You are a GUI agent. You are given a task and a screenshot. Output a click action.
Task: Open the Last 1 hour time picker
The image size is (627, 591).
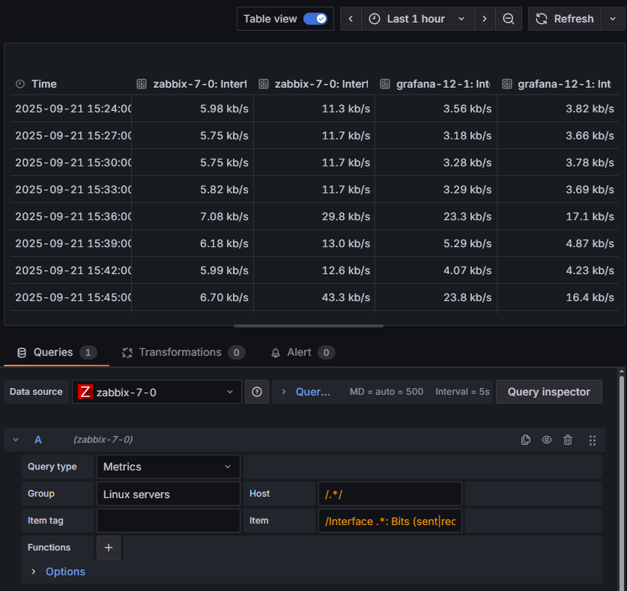pos(417,19)
